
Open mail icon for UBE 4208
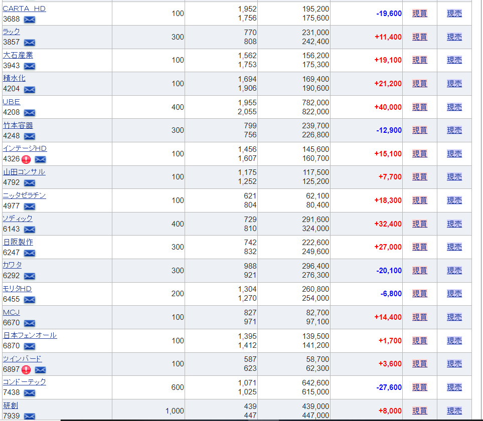(x=30, y=113)
